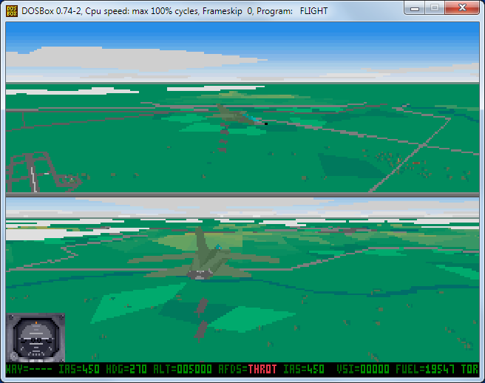This screenshot has width=485, height=383.
Task: Click the attitude indicator instrument gauge
Action: point(35,337)
